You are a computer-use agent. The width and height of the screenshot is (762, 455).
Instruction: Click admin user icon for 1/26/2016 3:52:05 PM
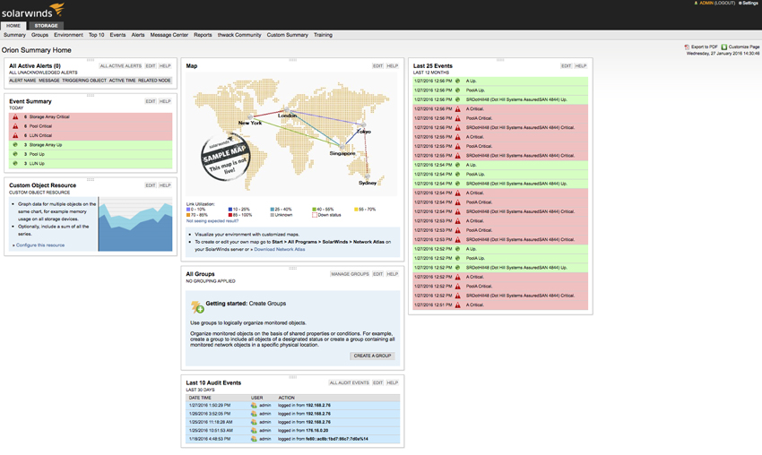[x=254, y=414]
